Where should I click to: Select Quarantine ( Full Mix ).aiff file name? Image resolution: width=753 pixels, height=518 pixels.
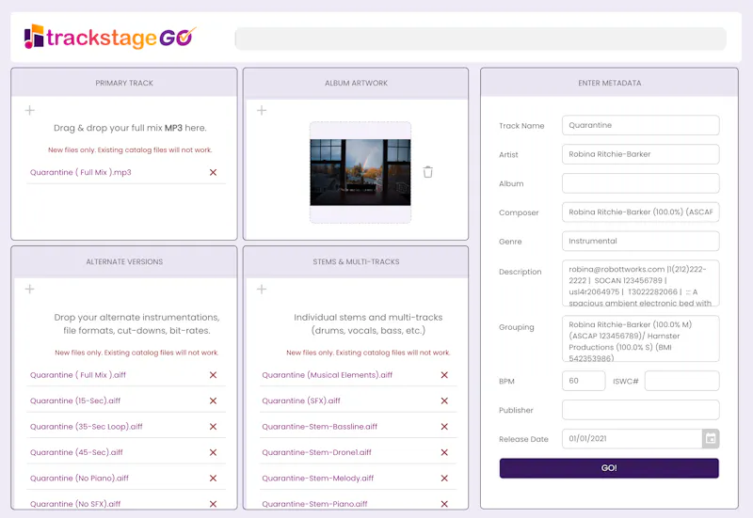click(78, 375)
